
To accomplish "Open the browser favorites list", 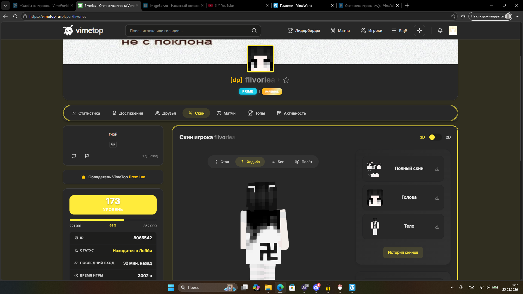I will pos(463,16).
